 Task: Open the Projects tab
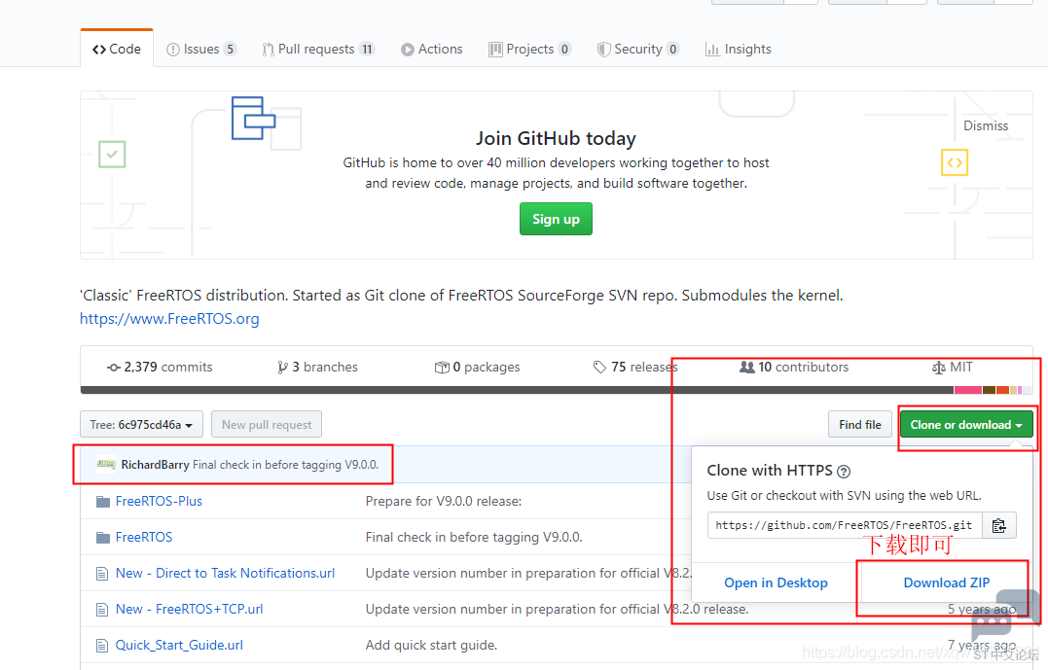coord(530,49)
